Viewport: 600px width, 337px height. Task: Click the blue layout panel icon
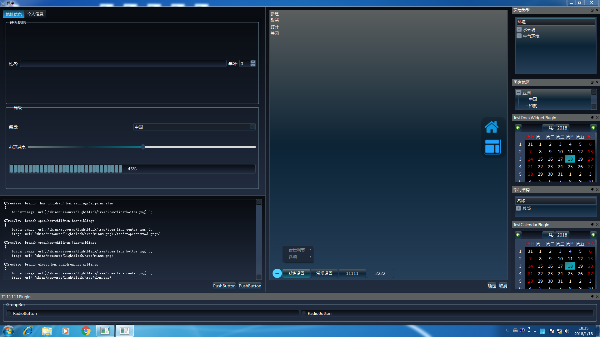pos(492,147)
